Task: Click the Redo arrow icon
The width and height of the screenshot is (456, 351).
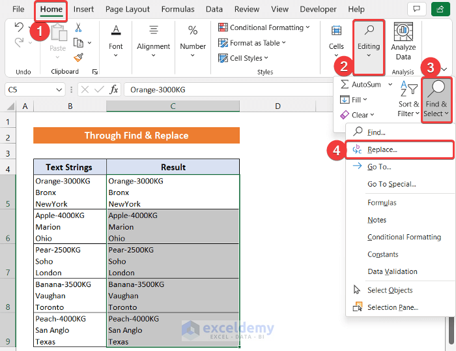Action: click(x=19, y=42)
